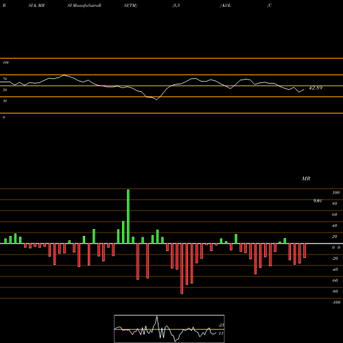
Task: Open the mini chart thumbnail at the bottom
Action: point(169,329)
